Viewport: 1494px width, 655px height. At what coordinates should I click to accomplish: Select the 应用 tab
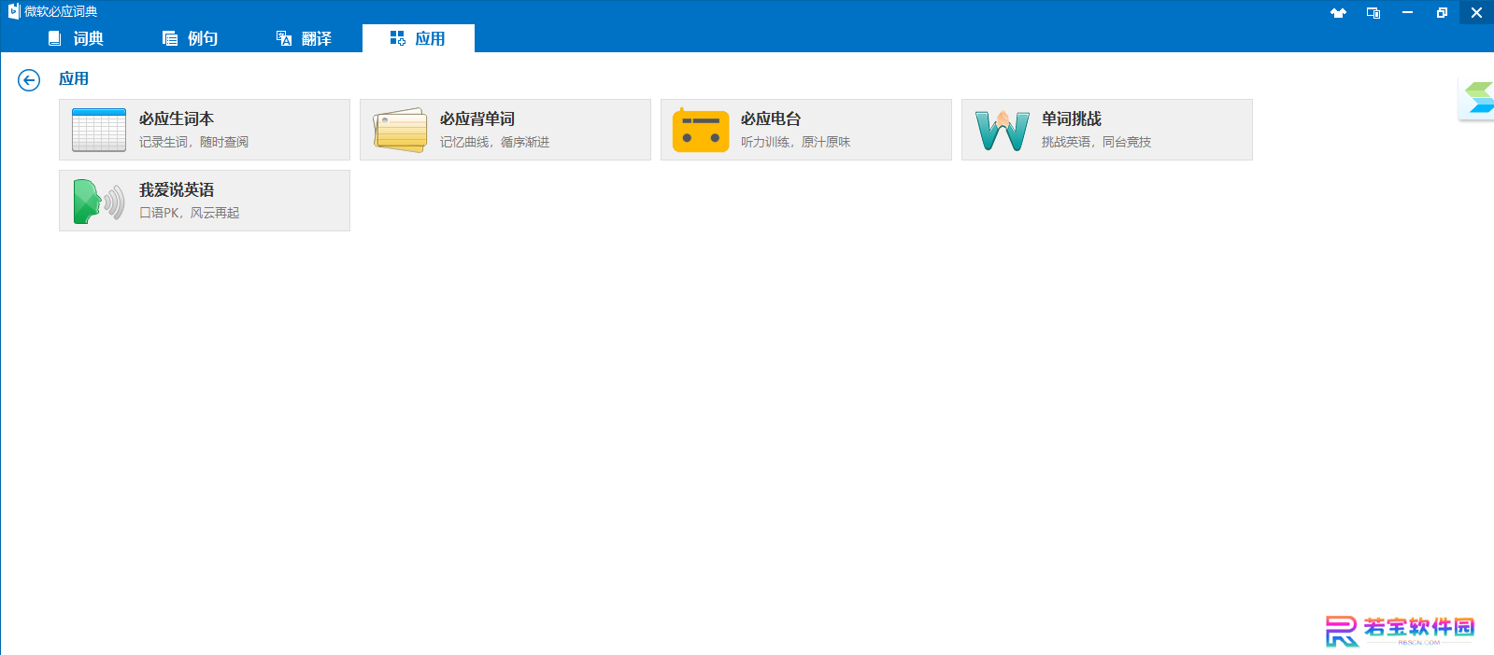click(418, 38)
